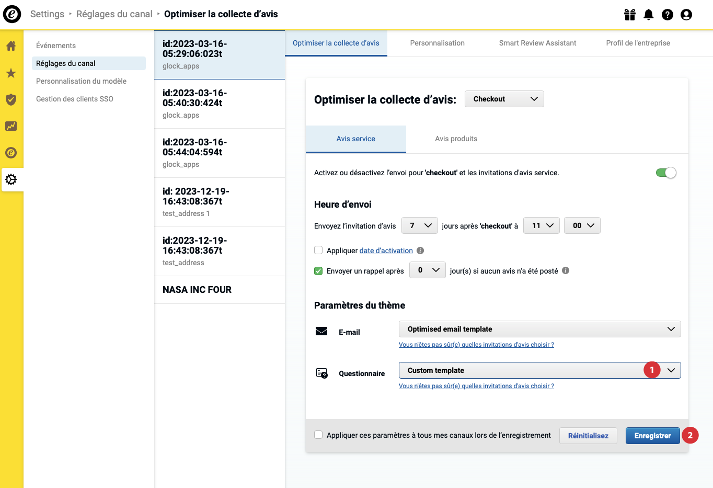Image resolution: width=713 pixels, height=488 pixels.
Task: Expand the Optimised email template dropdown
Action: pos(540,329)
